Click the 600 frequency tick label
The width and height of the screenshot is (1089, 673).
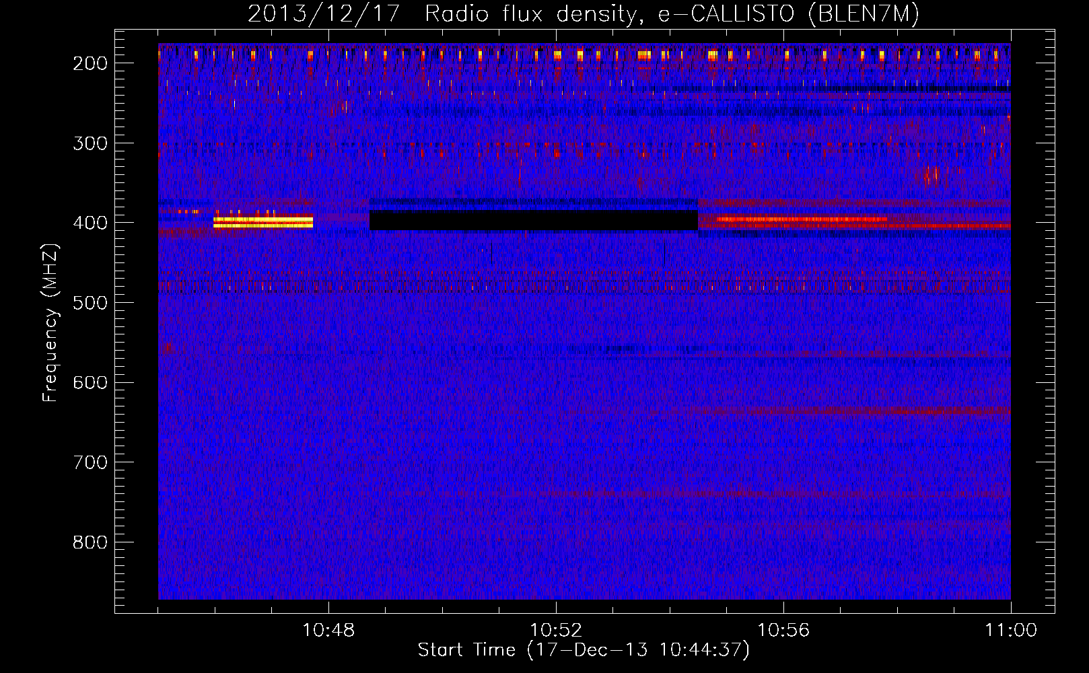point(90,383)
